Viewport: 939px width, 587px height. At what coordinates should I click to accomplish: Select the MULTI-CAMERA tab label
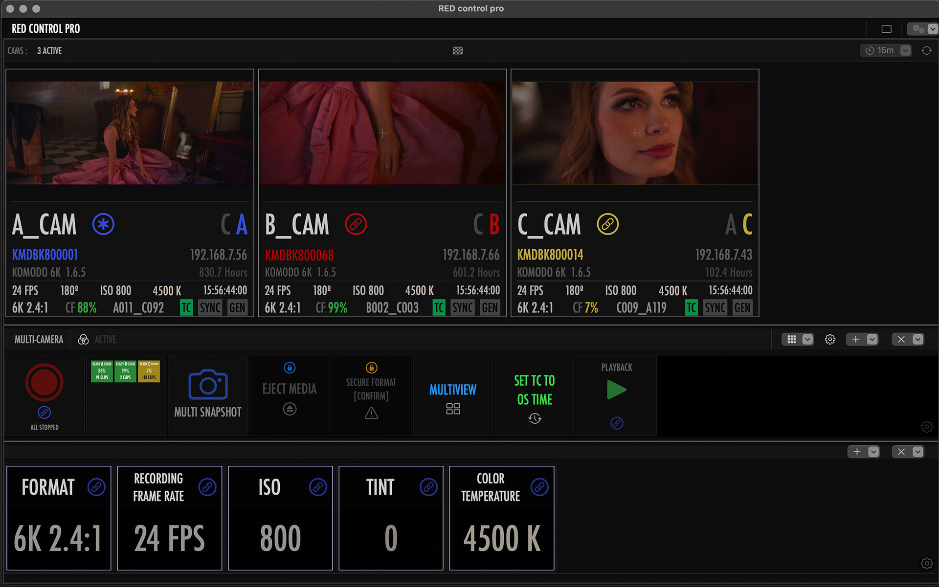[x=39, y=339]
